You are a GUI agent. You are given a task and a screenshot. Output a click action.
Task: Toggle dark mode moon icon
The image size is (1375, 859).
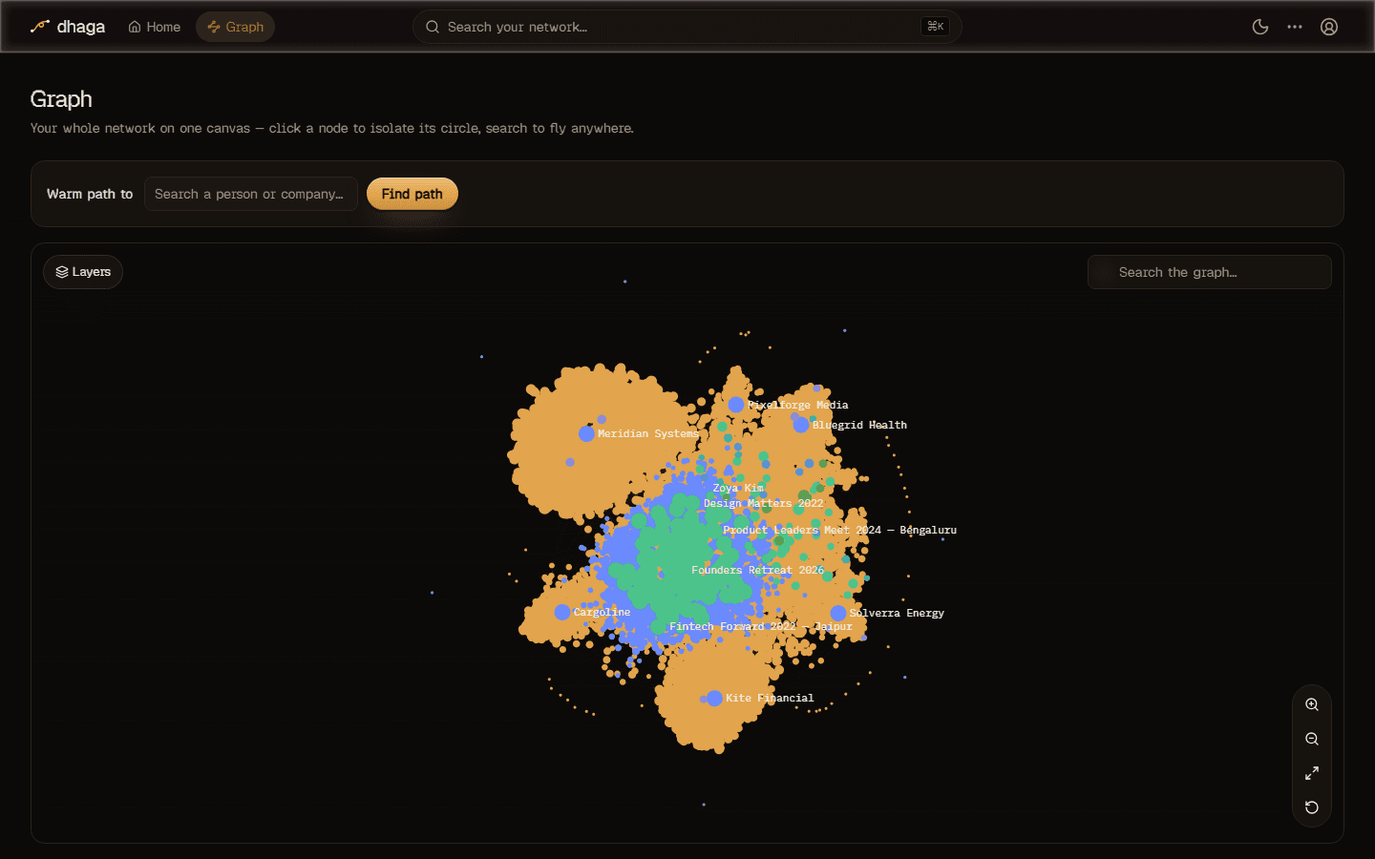click(x=1260, y=27)
